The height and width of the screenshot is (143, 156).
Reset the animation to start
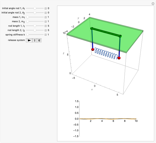tap(39, 40)
